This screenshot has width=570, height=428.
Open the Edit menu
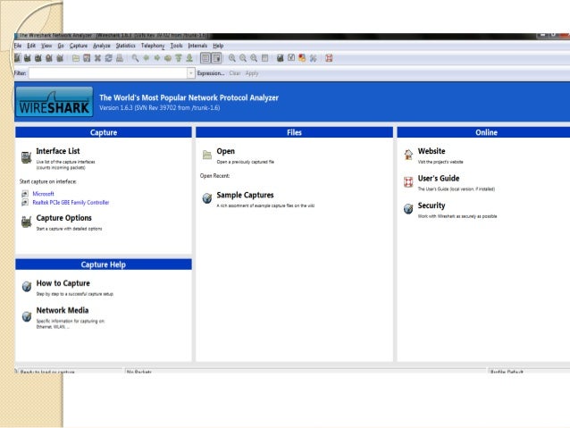31,46
